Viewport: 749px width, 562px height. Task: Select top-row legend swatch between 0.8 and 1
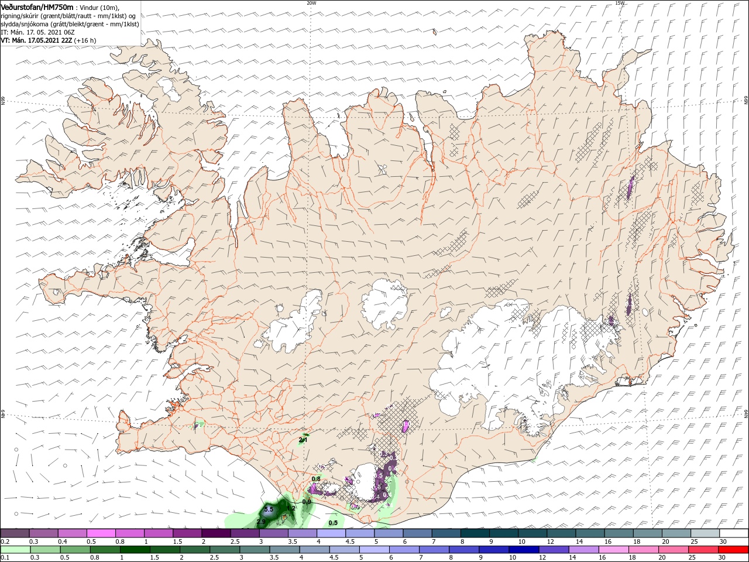point(130,533)
